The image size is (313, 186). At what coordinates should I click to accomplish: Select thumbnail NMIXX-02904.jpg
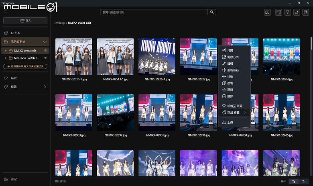282,57
